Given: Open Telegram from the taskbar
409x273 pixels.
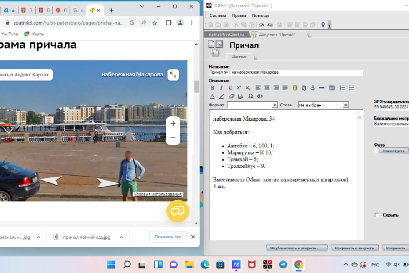Looking at the screenshot, I should pyautogui.click(x=283, y=265).
